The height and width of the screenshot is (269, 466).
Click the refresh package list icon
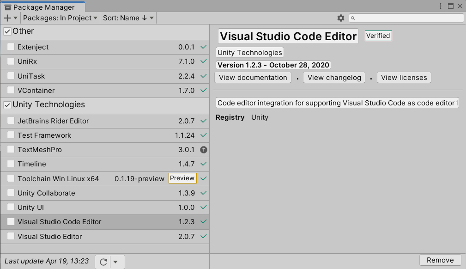tap(103, 262)
